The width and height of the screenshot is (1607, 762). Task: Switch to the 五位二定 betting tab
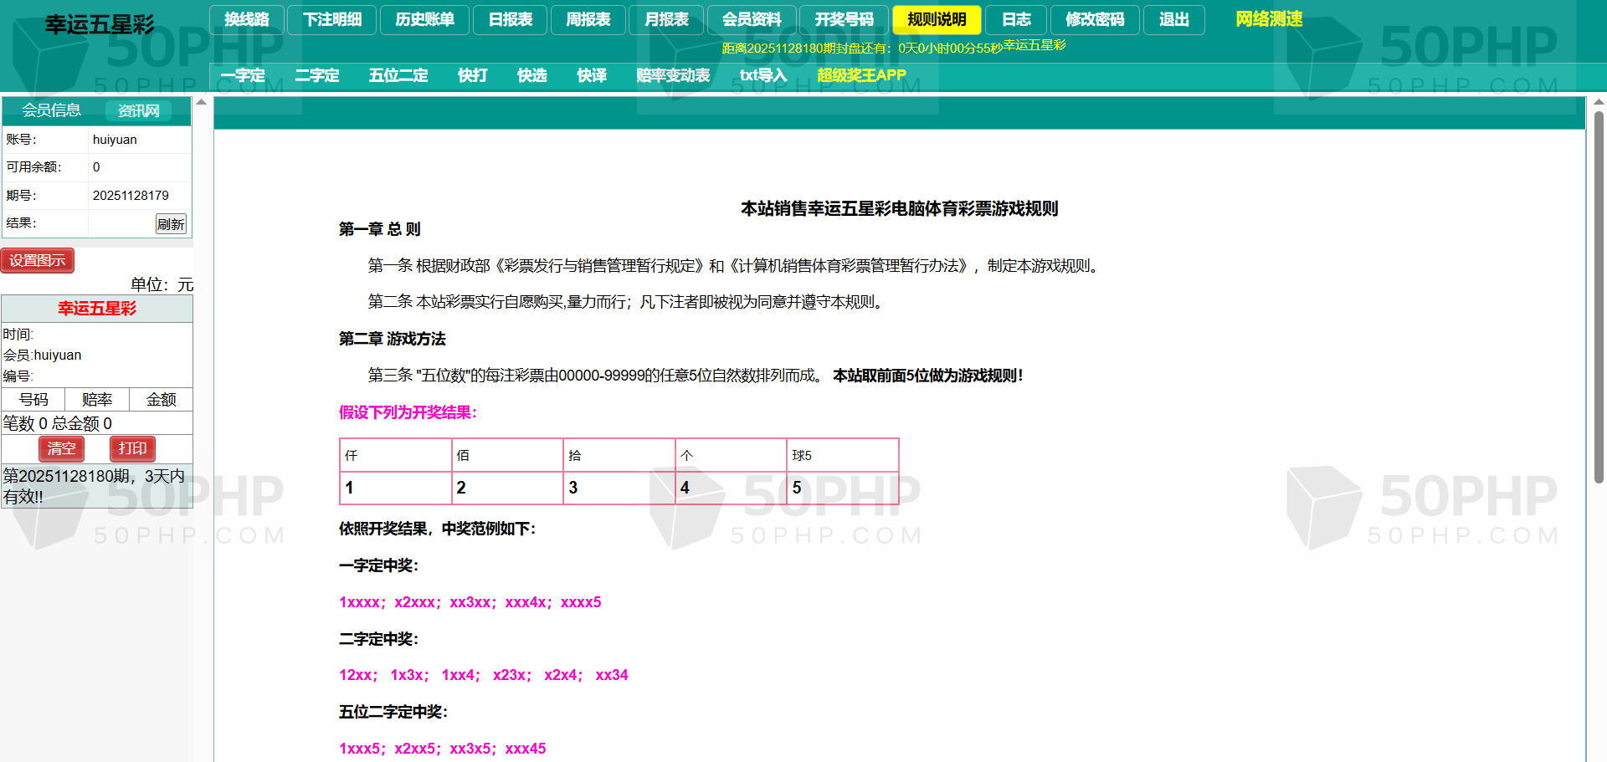point(398,75)
